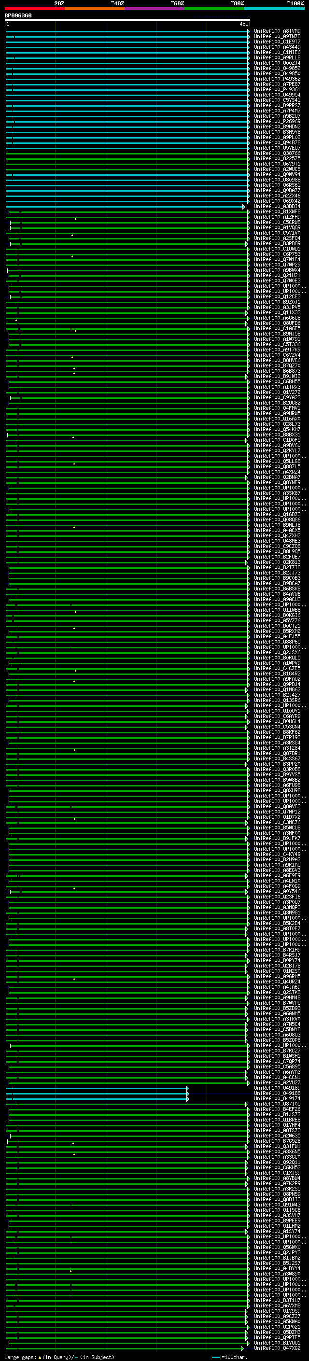Select the UniRef100_A8YBW4 label
The height and width of the screenshot is (1361, 309).
point(277,1178)
